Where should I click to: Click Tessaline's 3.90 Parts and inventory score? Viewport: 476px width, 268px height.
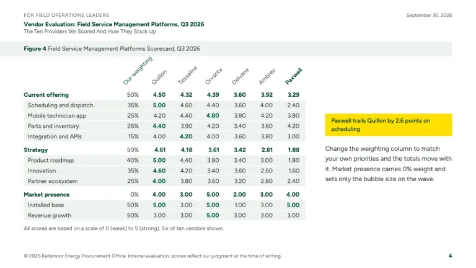coord(186,126)
